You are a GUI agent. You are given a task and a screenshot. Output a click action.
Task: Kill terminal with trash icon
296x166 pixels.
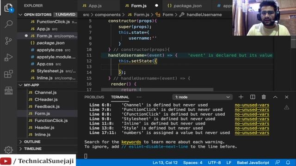(264, 97)
